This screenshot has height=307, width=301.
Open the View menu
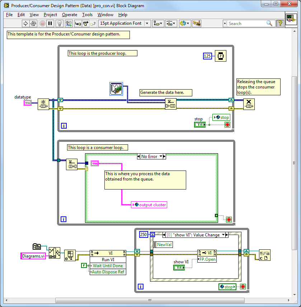(34, 15)
